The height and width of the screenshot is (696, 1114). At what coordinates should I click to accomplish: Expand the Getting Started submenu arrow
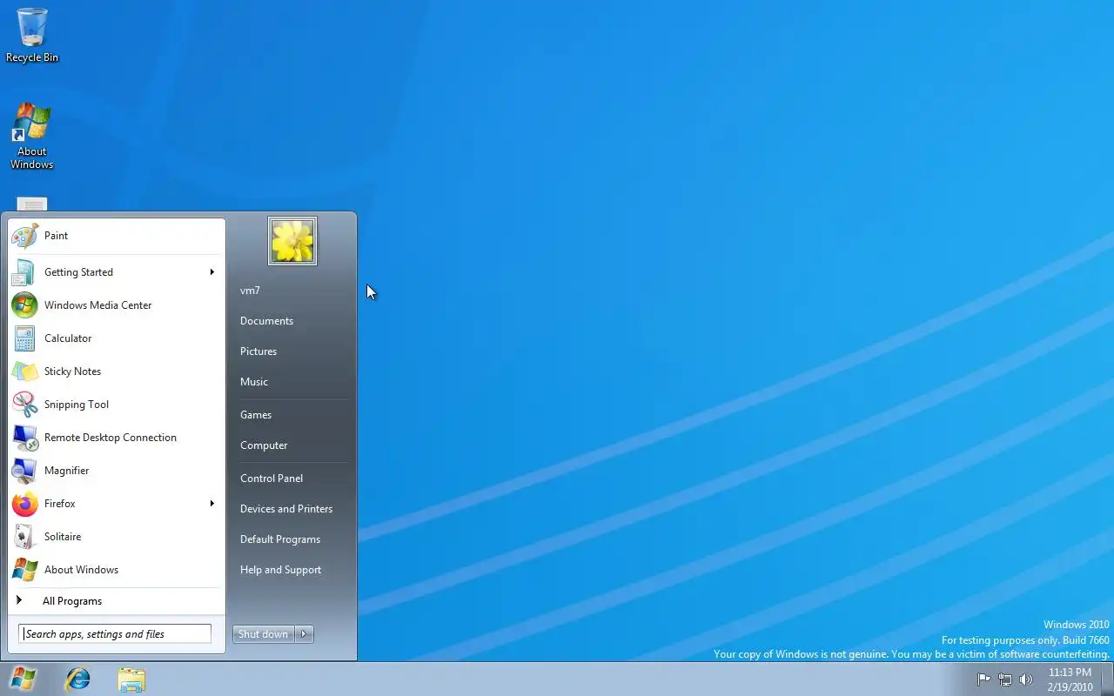(x=211, y=272)
